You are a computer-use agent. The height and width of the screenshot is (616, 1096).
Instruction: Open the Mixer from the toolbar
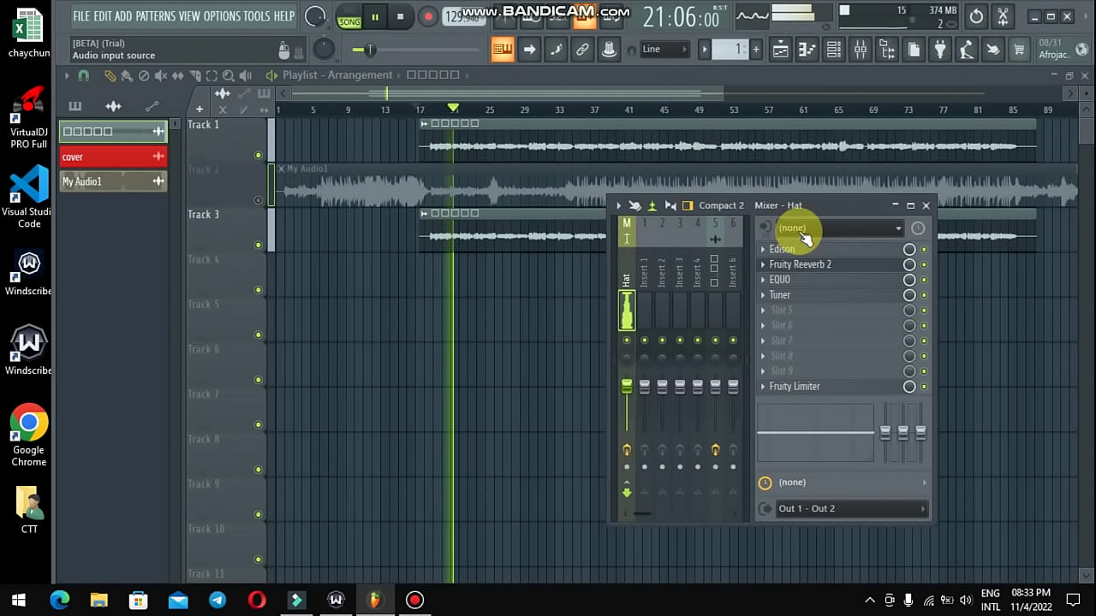[x=861, y=50]
